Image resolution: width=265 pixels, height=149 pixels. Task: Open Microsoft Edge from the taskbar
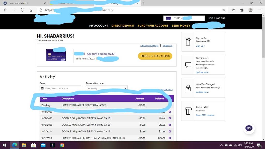coord(14,145)
